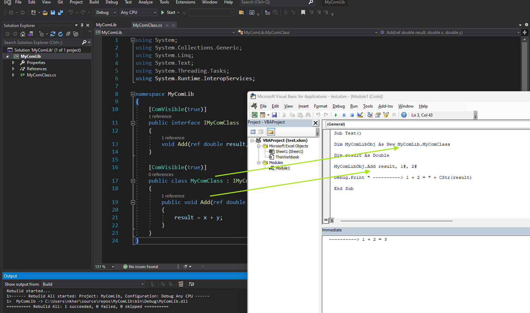Viewport: 530px width, 313px height.
Task: Click the Find binoculars icon in VBA
Action: click(308, 115)
